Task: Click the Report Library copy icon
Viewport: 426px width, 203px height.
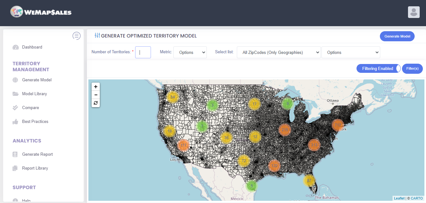Action: click(15, 168)
